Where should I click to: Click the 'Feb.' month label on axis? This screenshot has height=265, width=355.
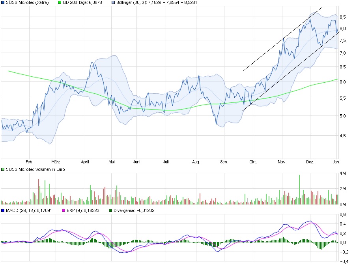[29, 162]
